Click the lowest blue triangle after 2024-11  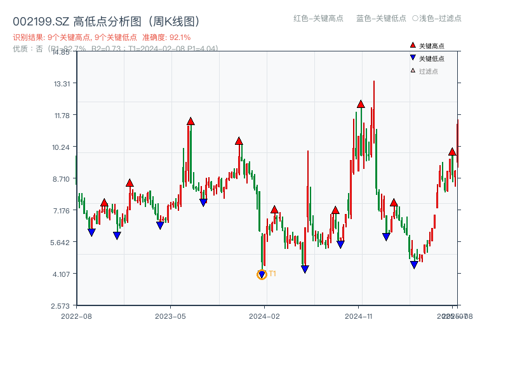pyautogui.click(x=414, y=263)
